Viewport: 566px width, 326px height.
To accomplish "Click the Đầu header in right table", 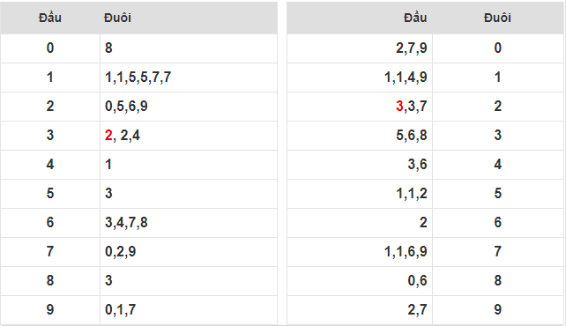I will coord(415,18).
